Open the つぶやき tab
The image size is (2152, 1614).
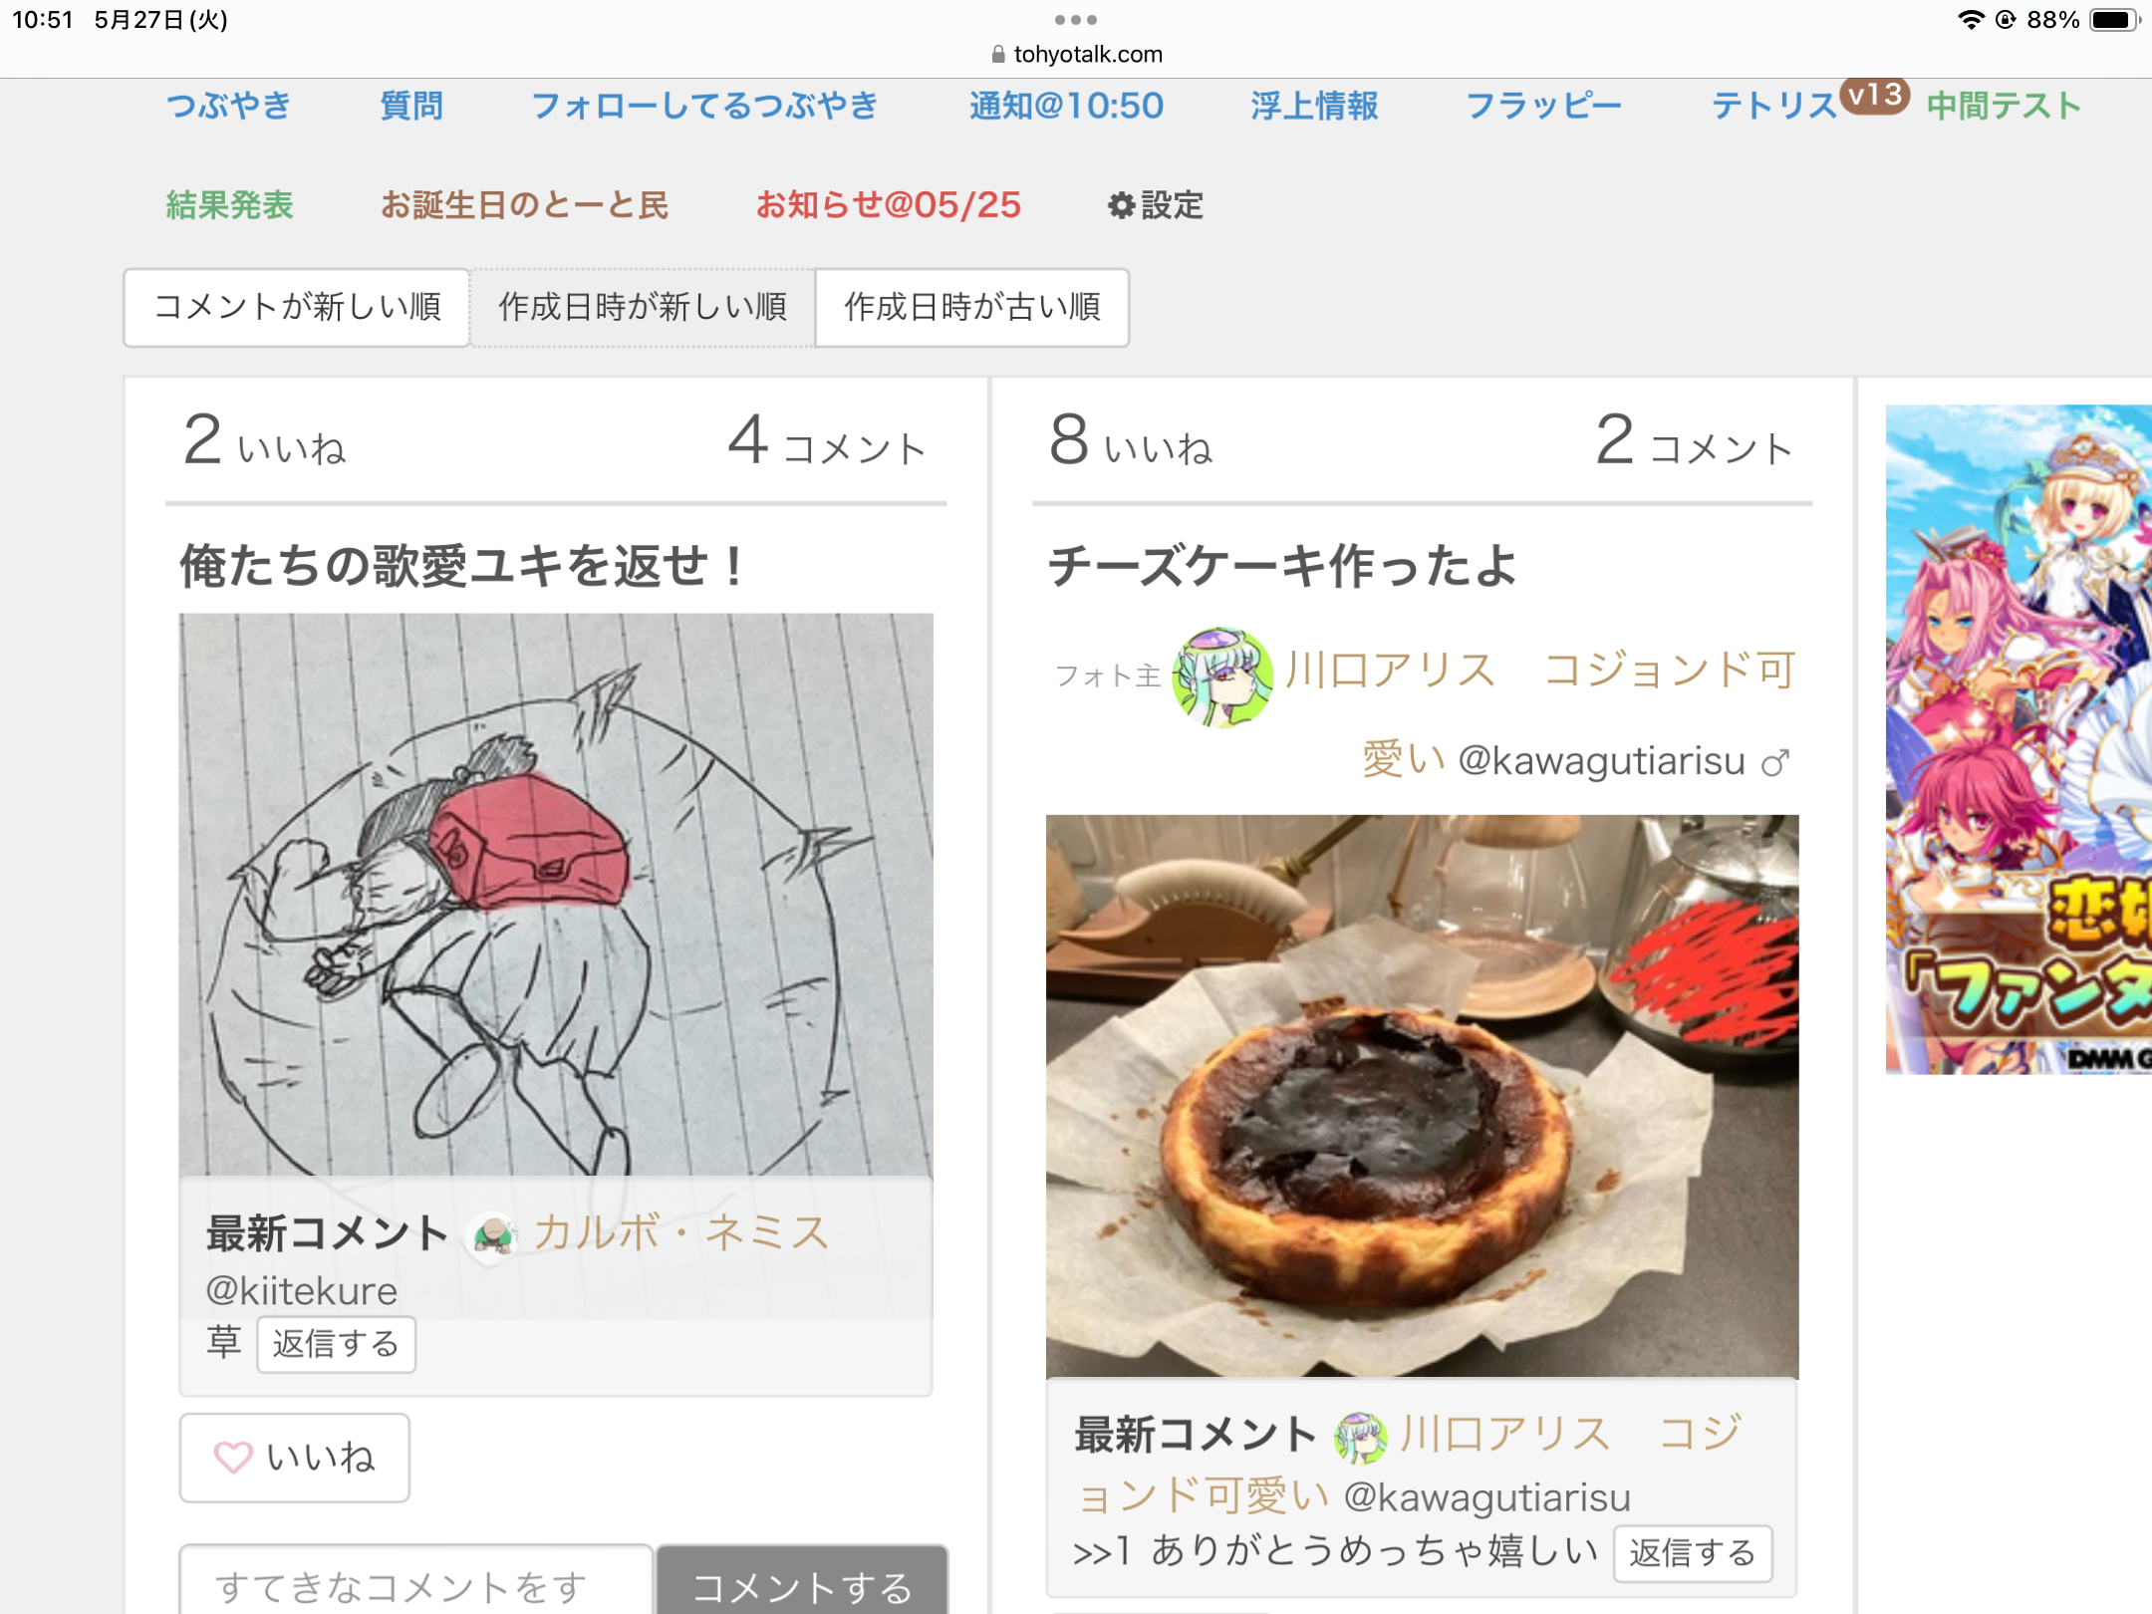tap(228, 106)
